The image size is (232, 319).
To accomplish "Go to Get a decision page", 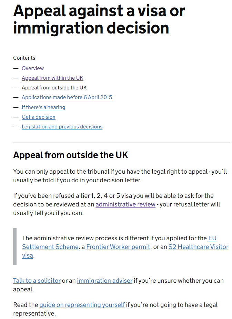I will click(39, 117).
